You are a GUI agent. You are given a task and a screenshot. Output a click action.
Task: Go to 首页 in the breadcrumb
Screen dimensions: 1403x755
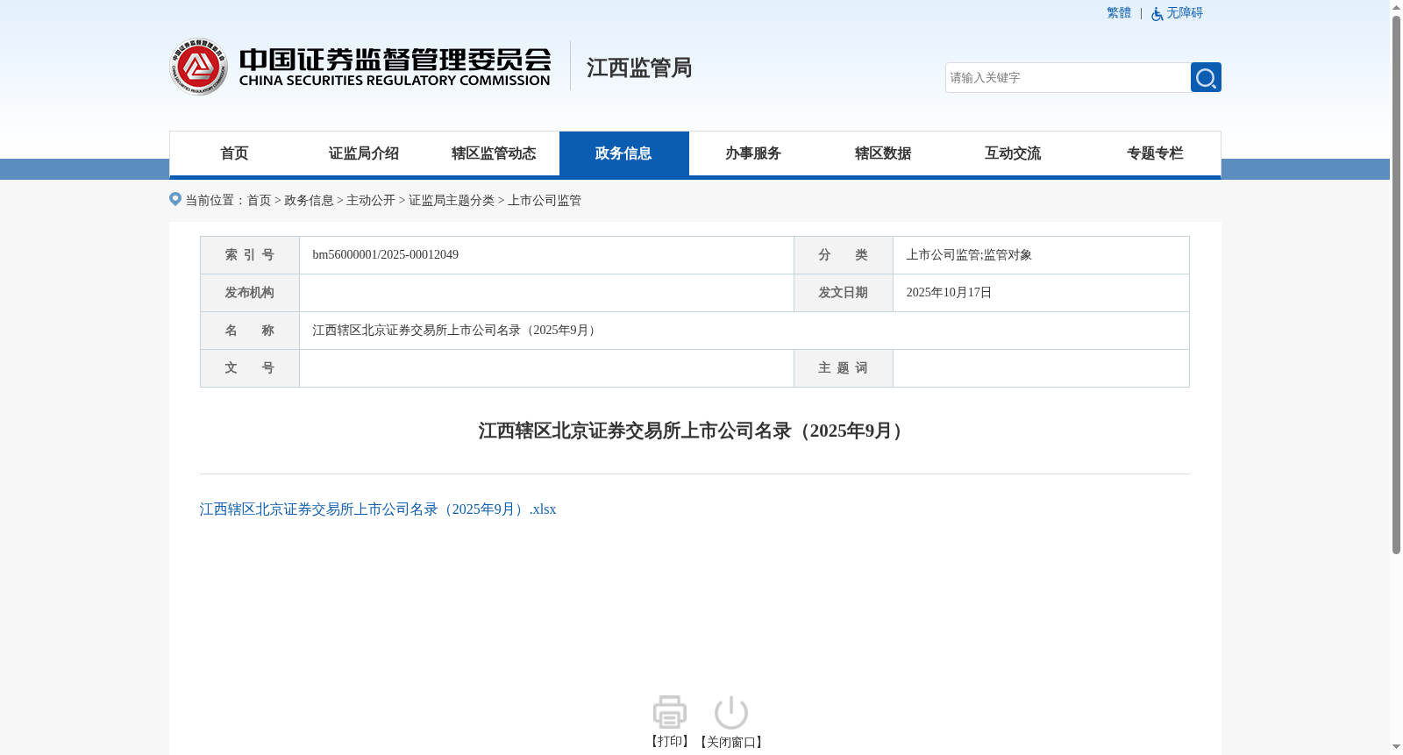[x=259, y=201]
